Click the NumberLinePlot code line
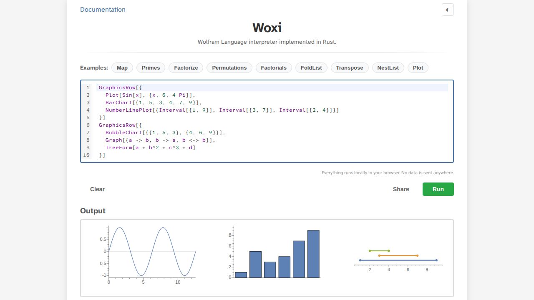This screenshot has width=534, height=300. coord(272,110)
